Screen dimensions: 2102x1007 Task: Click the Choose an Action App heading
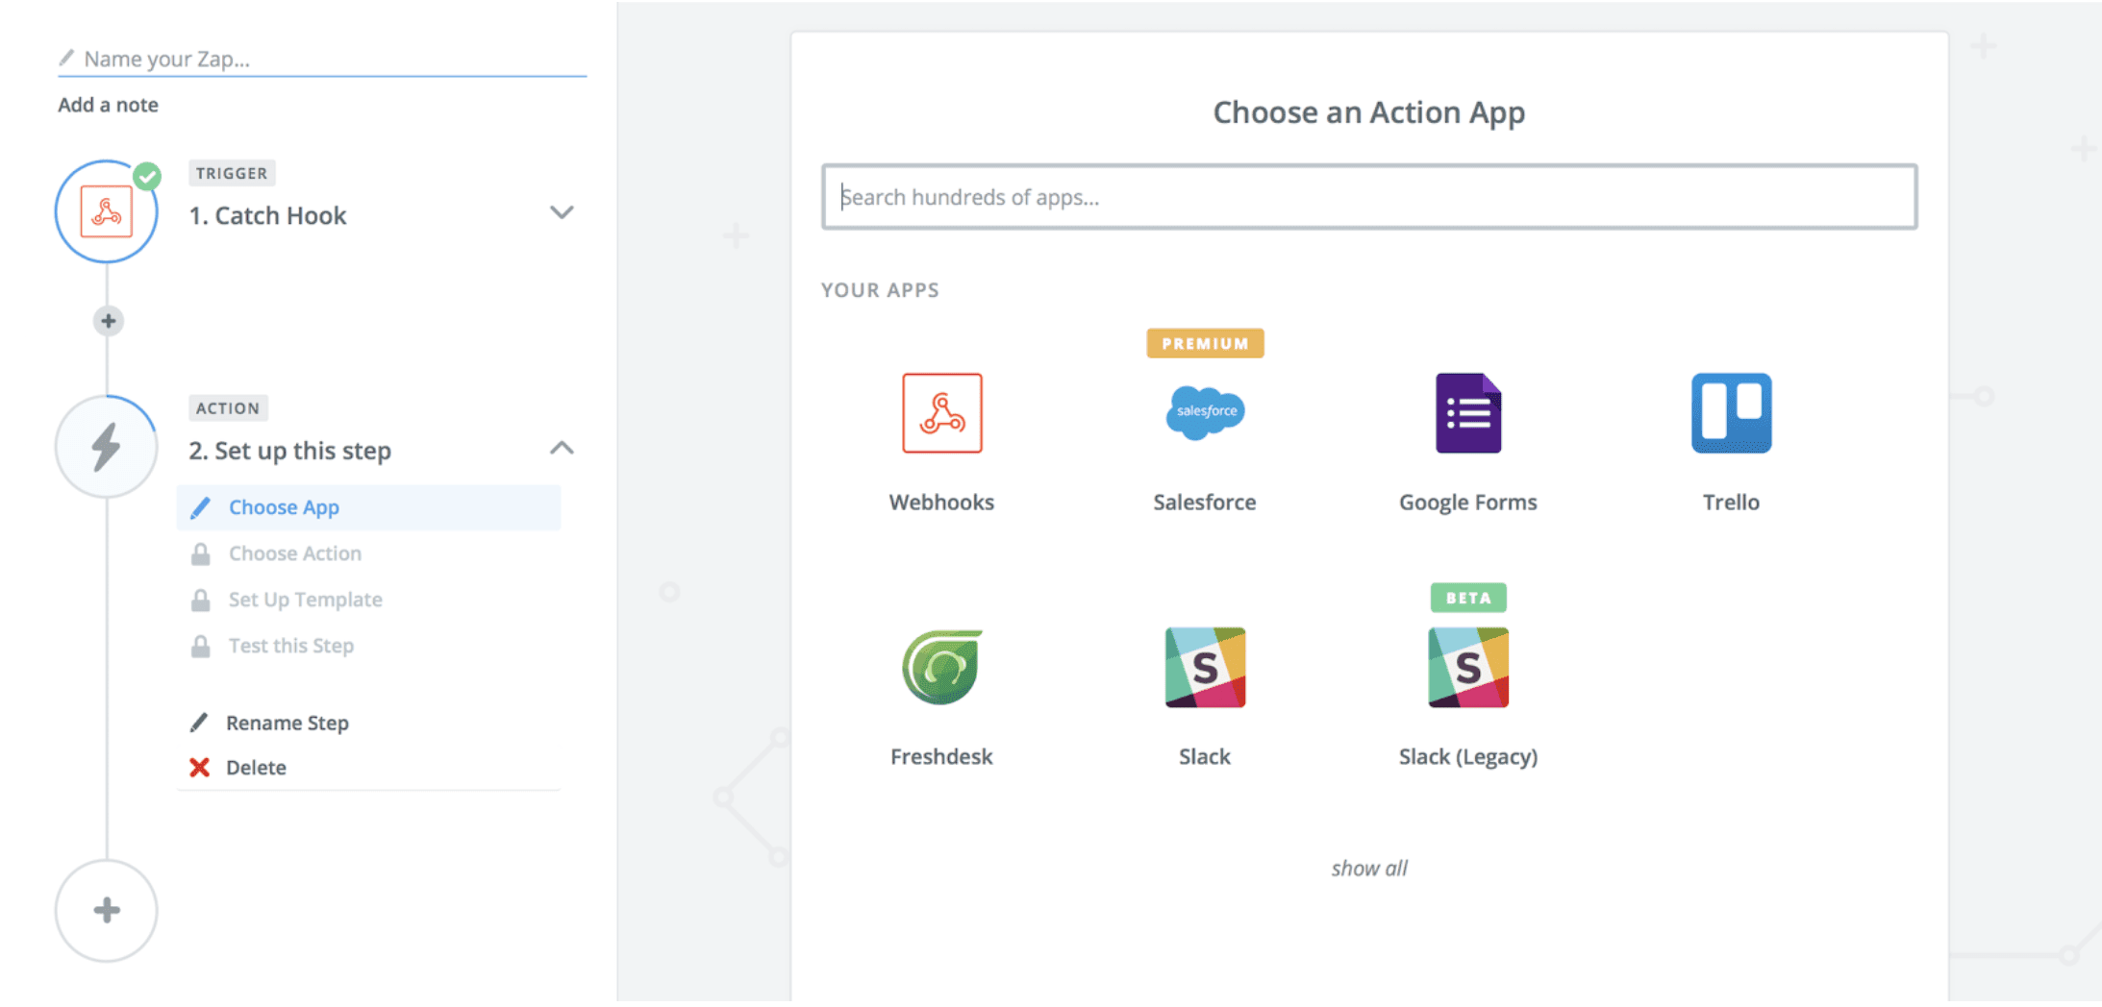(1369, 112)
